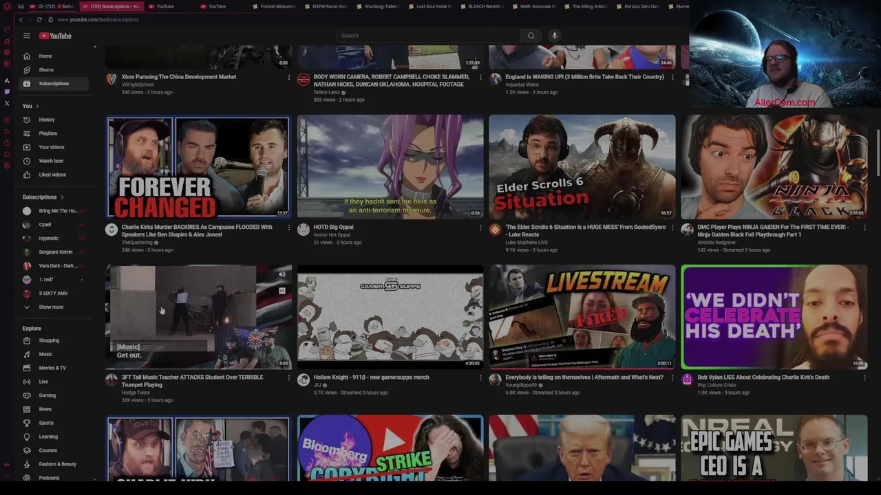Switch to the Fishnet Midsummer browser tab
The height and width of the screenshot is (495, 881).
[x=274, y=6]
